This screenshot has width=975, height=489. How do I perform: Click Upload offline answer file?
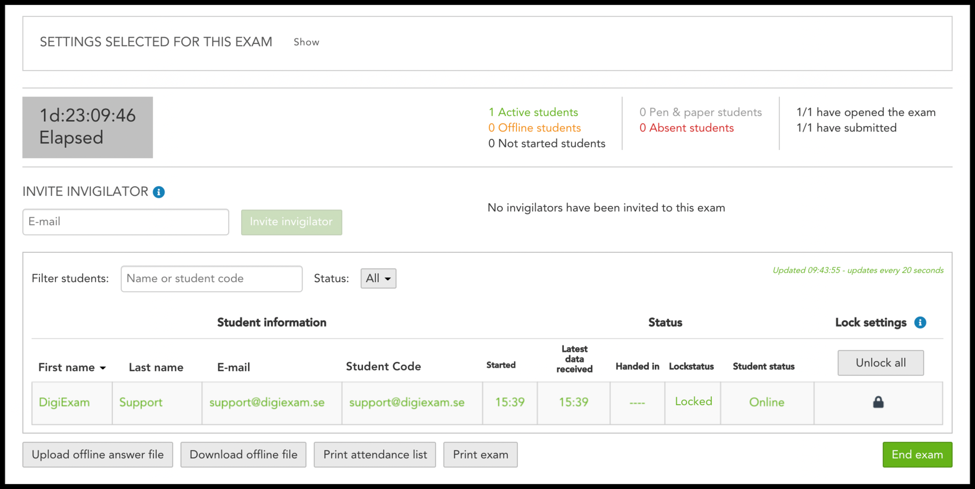[x=97, y=455]
